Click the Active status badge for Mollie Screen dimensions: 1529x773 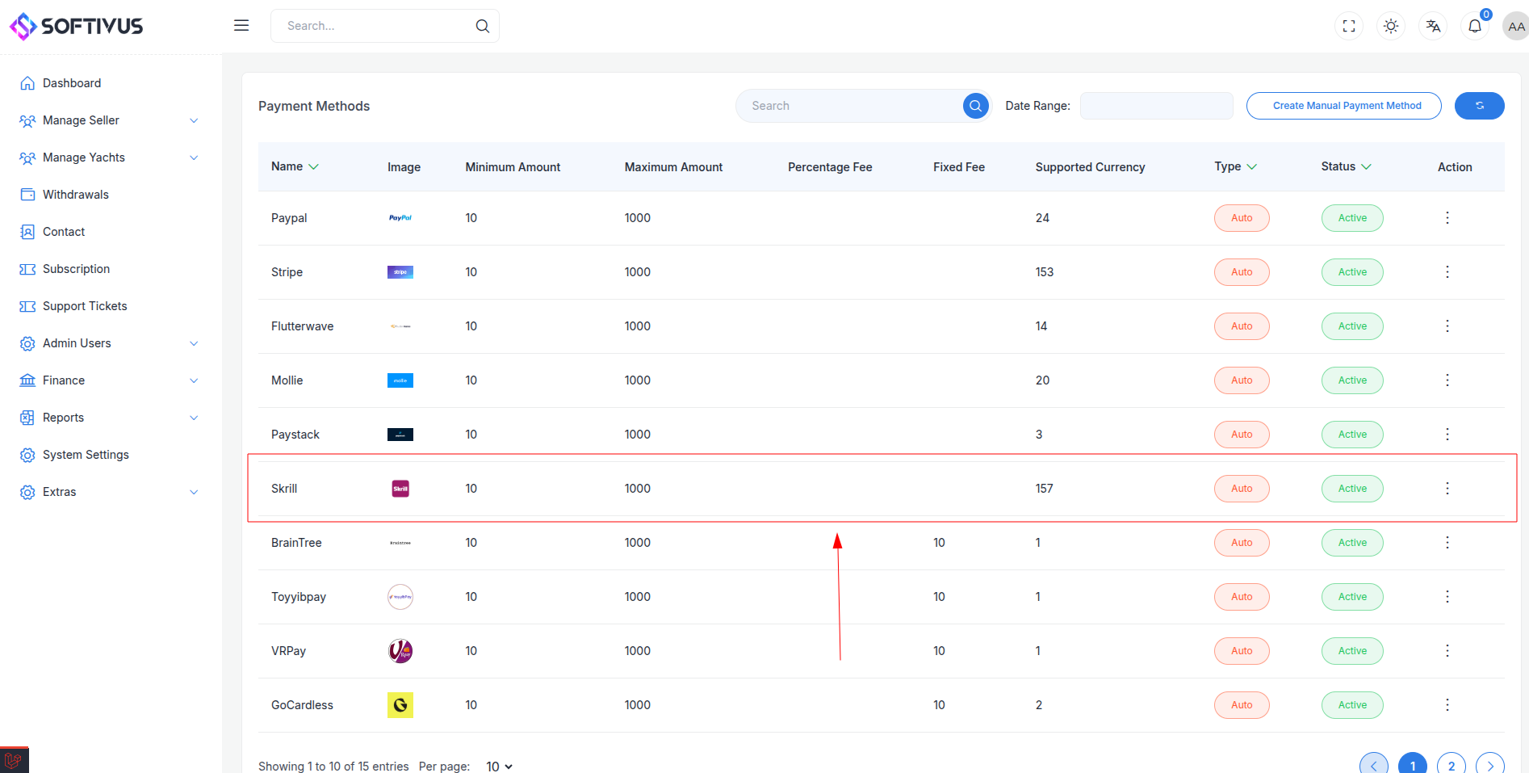[1352, 380]
